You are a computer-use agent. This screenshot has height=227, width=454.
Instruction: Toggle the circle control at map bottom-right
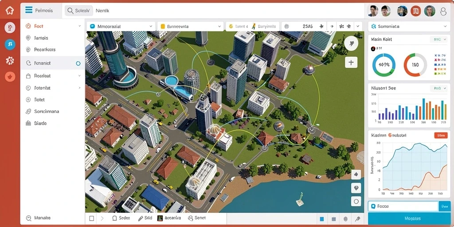(x=356, y=202)
